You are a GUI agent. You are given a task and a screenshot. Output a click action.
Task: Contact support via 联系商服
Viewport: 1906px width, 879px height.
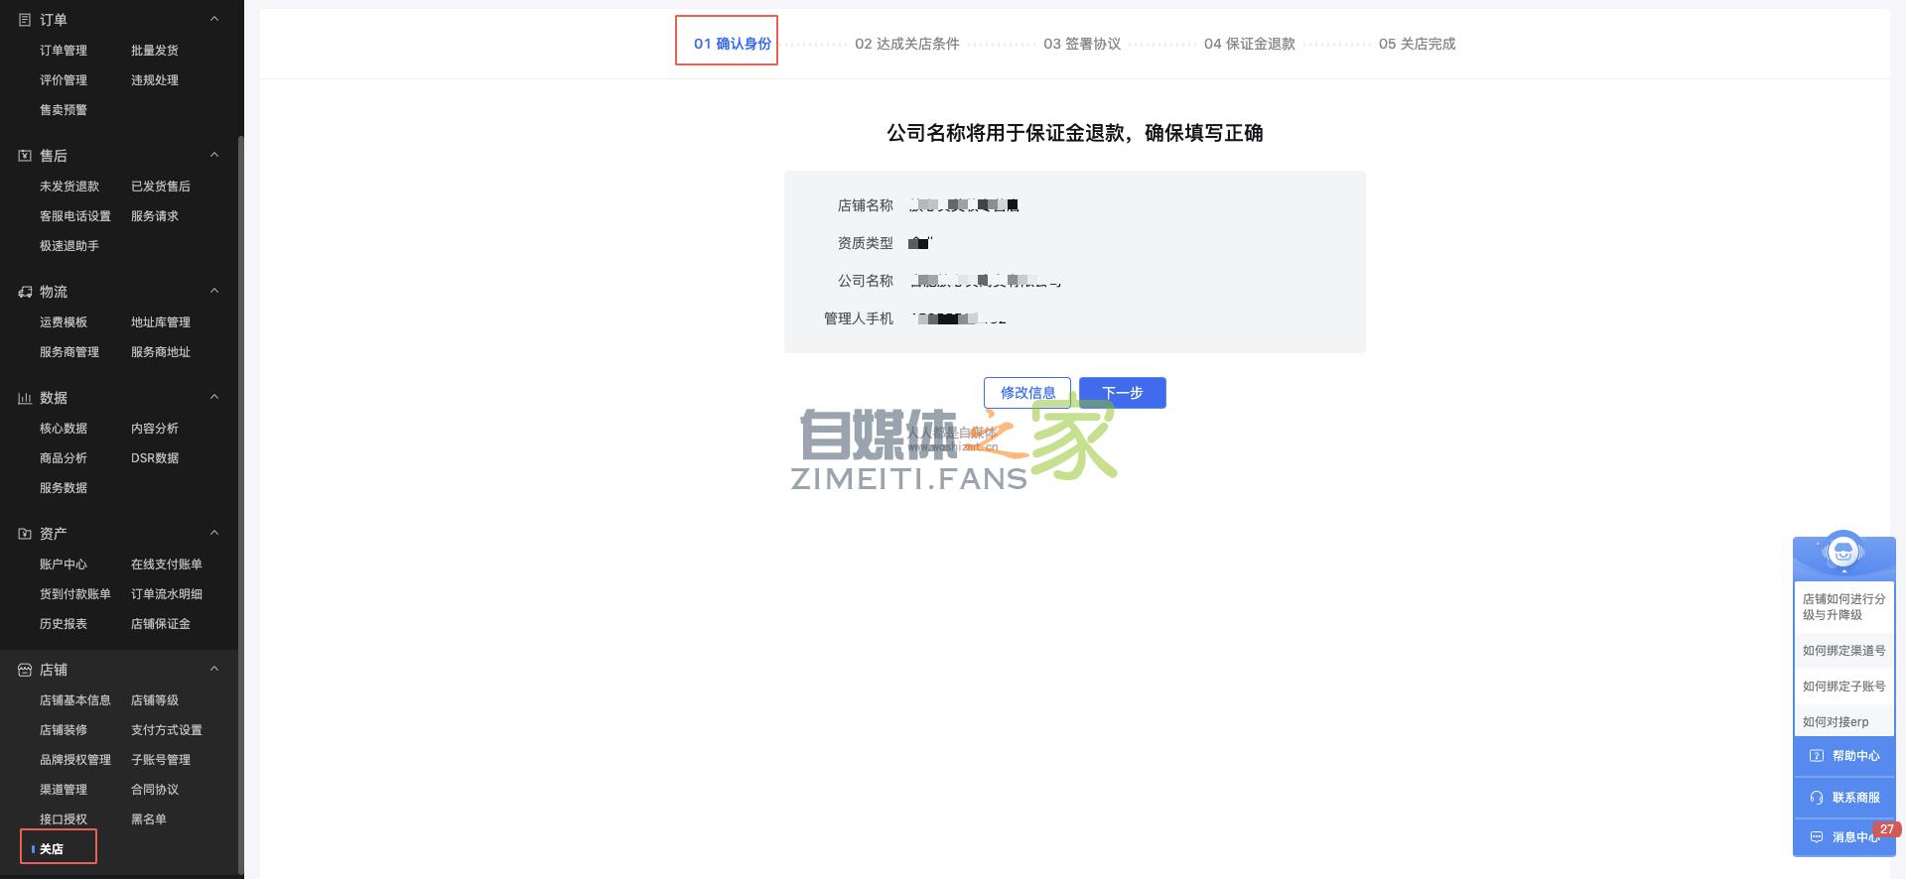click(x=1844, y=798)
